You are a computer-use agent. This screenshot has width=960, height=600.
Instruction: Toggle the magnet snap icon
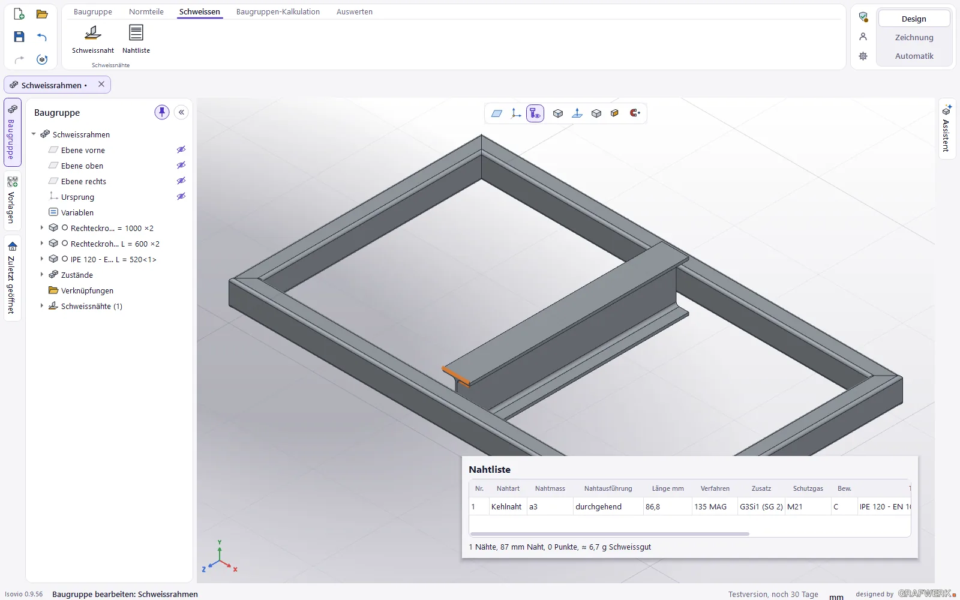tap(635, 113)
